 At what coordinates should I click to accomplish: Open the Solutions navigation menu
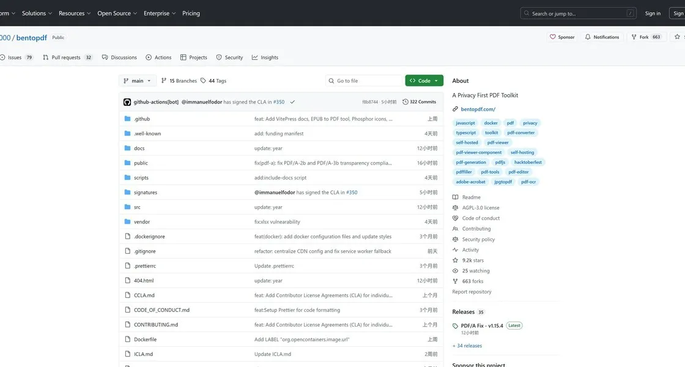tap(37, 13)
